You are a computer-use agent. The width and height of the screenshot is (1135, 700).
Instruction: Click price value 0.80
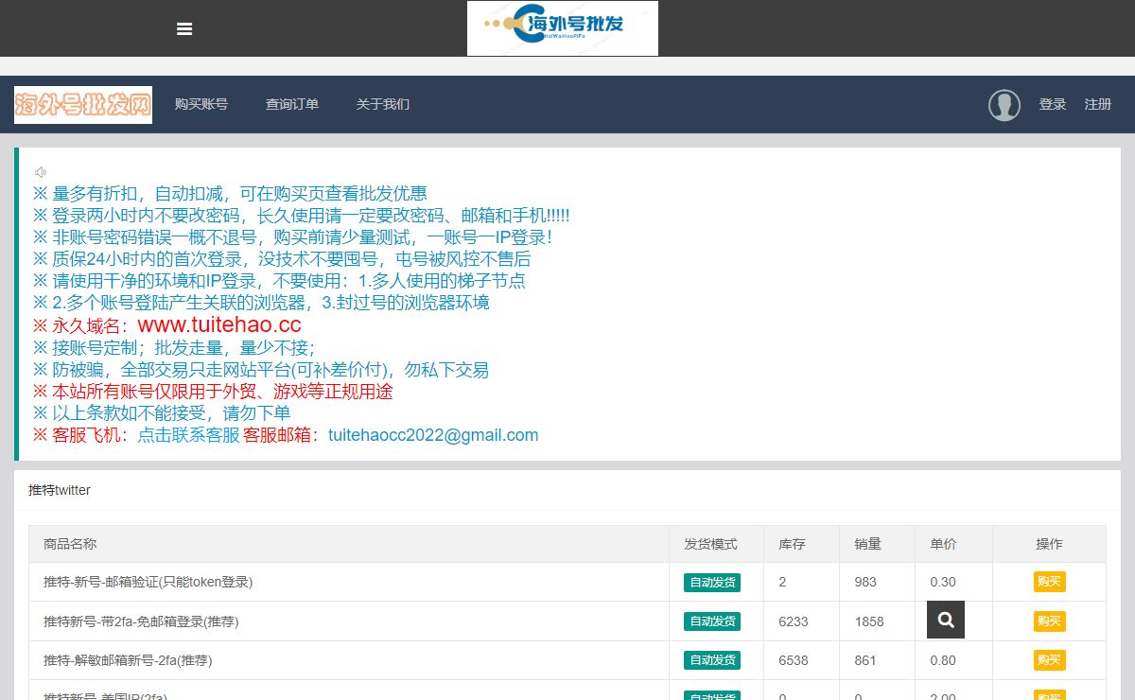pos(943,660)
